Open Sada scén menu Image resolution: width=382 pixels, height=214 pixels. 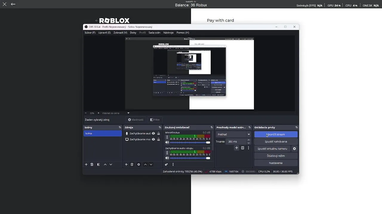[x=154, y=33]
